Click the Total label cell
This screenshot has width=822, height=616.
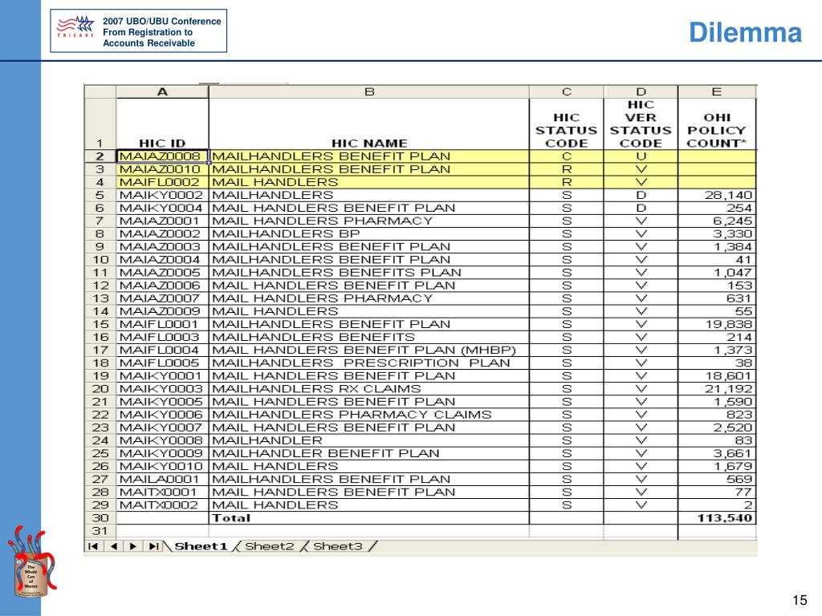pyautogui.click(x=369, y=518)
